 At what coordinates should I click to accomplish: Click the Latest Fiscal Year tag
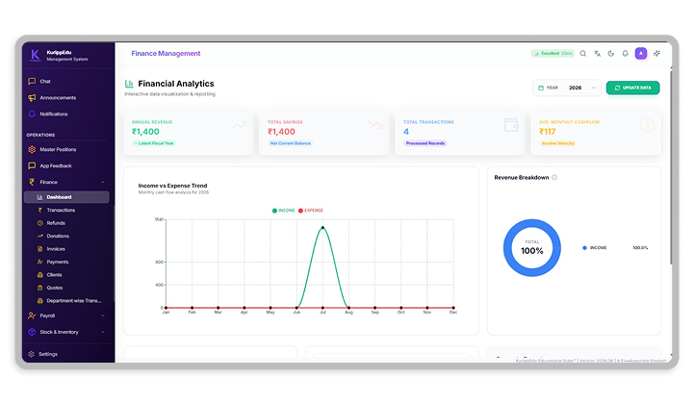click(x=154, y=143)
